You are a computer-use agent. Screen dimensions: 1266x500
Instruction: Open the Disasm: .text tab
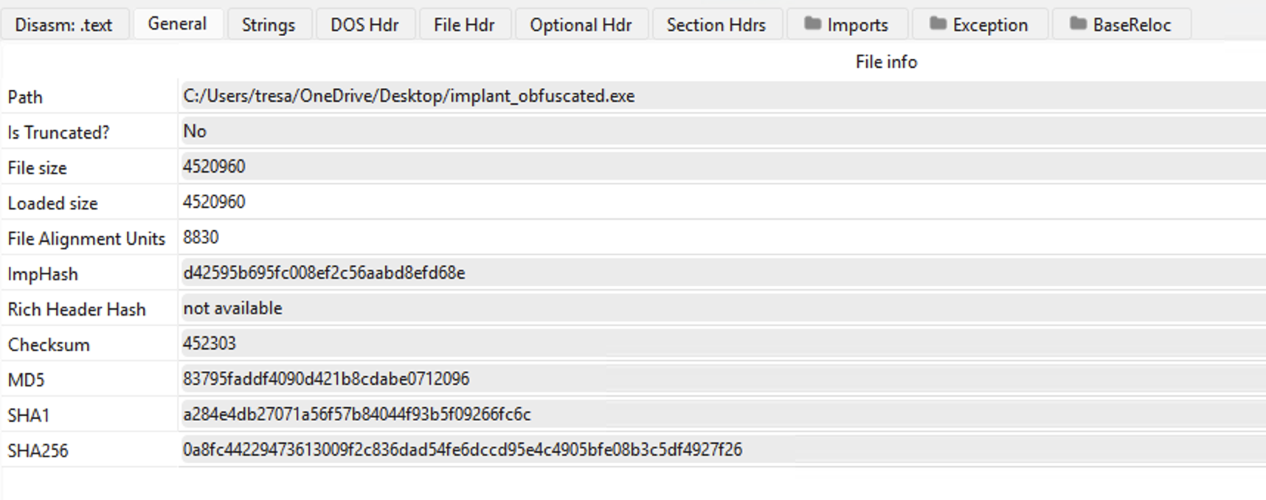tap(63, 25)
